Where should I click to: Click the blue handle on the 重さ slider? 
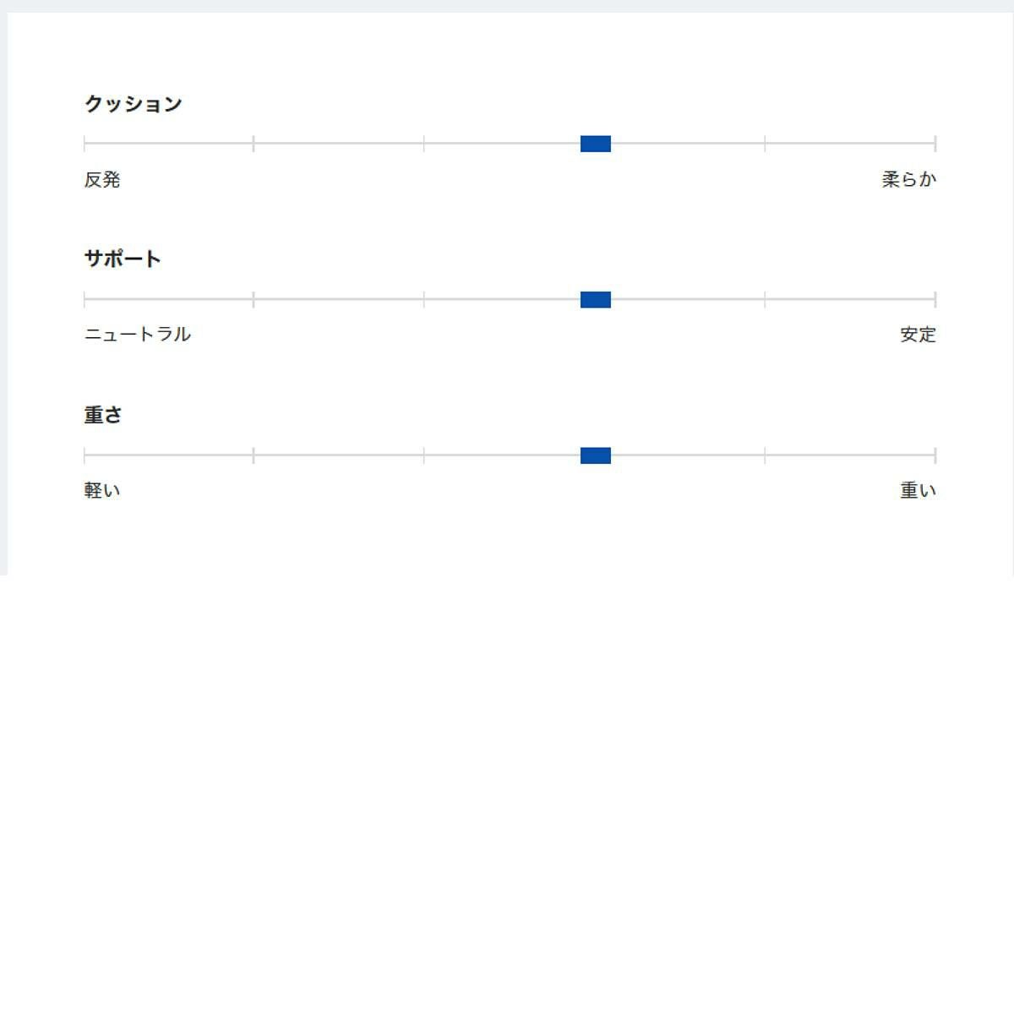click(595, 456)
